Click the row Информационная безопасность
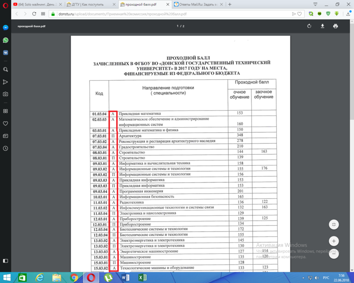Screen dimensions: 354x283 point(183,197)
